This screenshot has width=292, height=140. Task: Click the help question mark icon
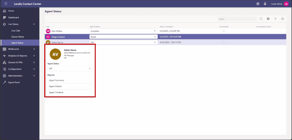point(258,4)
